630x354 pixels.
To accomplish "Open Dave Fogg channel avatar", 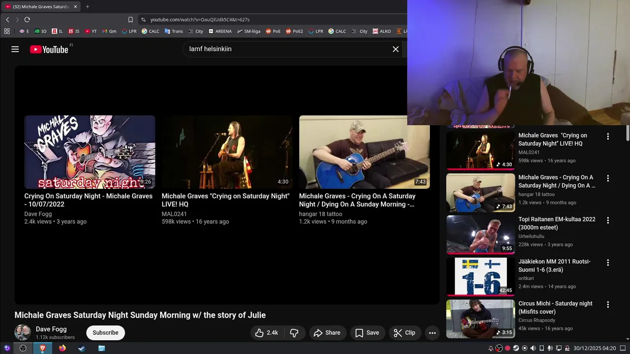I will (23, 333).
